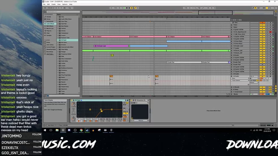Toggle the Draw Mode pencil icon

pos(253,8)
